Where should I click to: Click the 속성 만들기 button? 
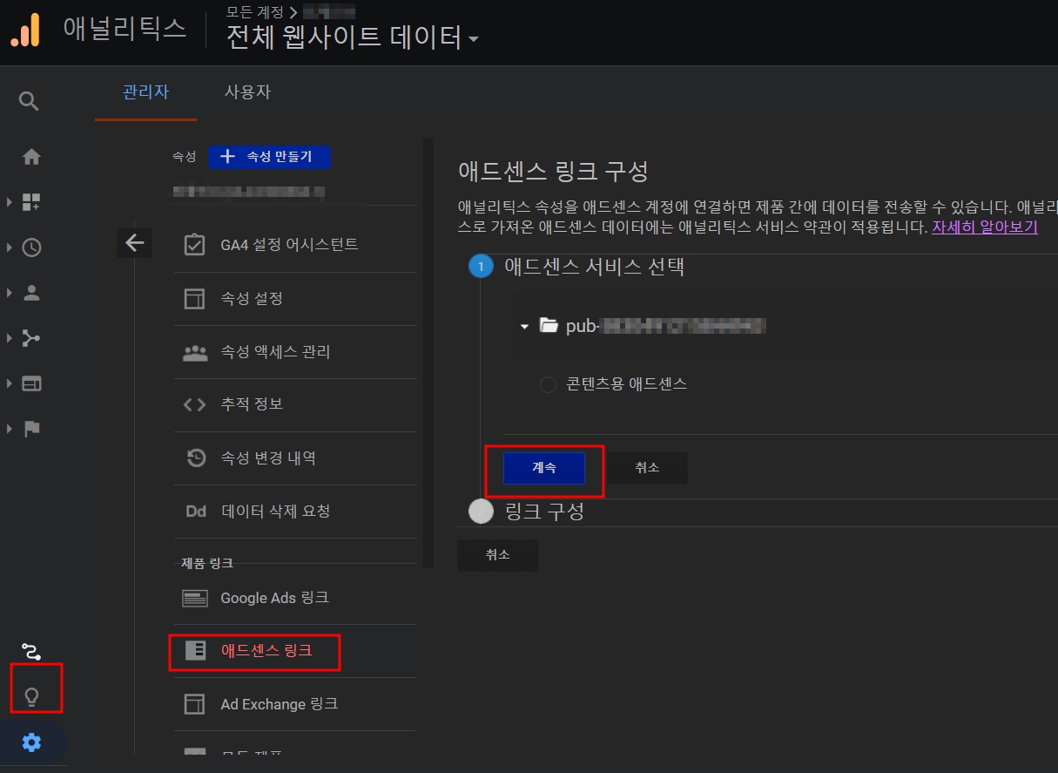pyautogui.click(x=269, y=157)
